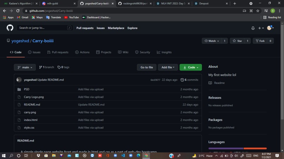The height and width of the screenshot is (159, 284).
Task: Open Pull requests in top navigation
Action: (x=85, y=28)
